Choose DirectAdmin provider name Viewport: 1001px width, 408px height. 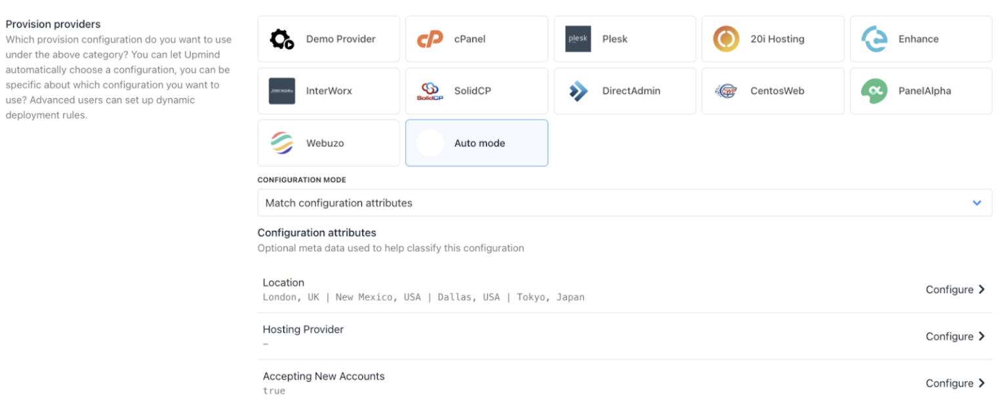tap(632, 91)
